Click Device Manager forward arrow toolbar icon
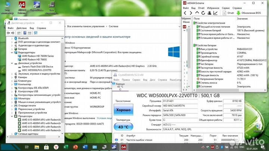This screenshot has width=269, height=151. (x=13, y=33)
